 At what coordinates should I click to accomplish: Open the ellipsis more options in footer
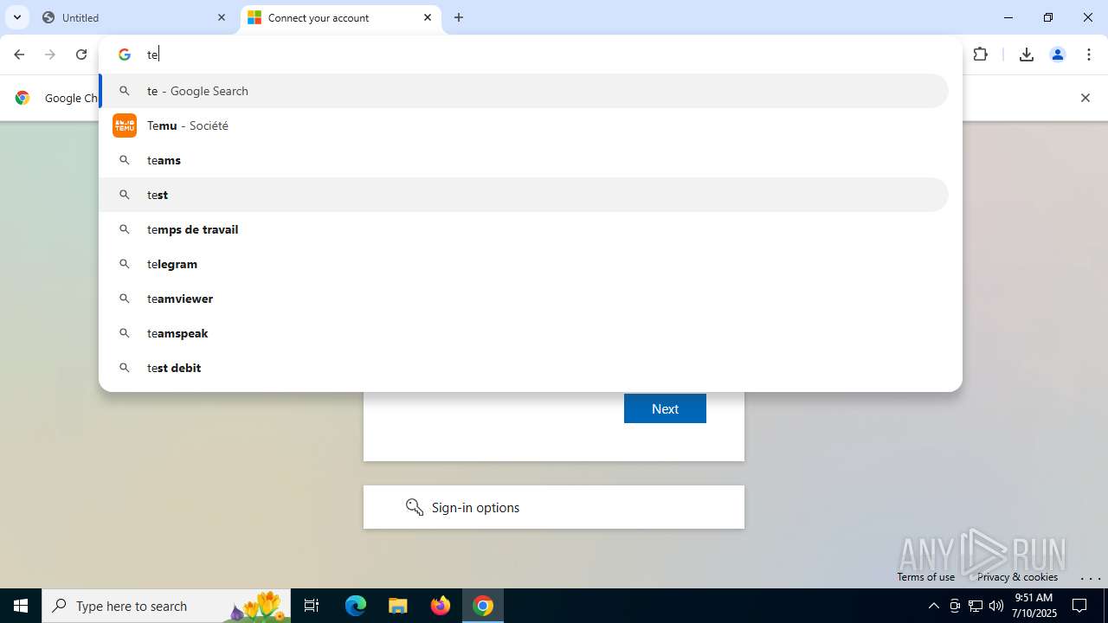[x=1091, y=578]
